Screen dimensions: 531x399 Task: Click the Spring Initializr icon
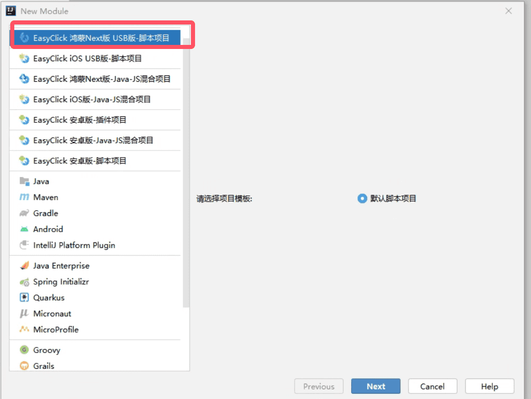[24, 282]
